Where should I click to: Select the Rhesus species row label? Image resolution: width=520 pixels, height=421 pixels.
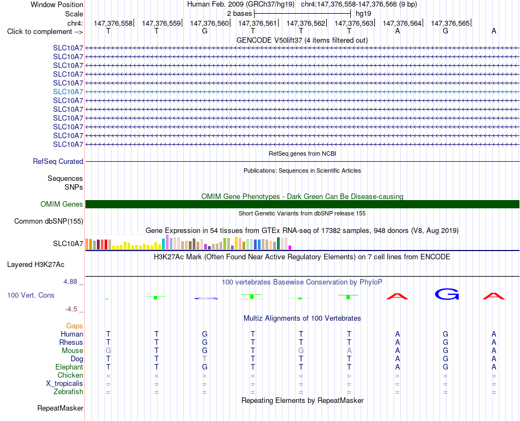(71, 342)
